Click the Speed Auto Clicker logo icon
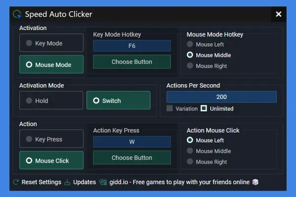The image size is (296, 197). click(17, 14)
